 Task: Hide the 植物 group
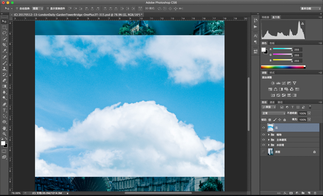point(264,134)
